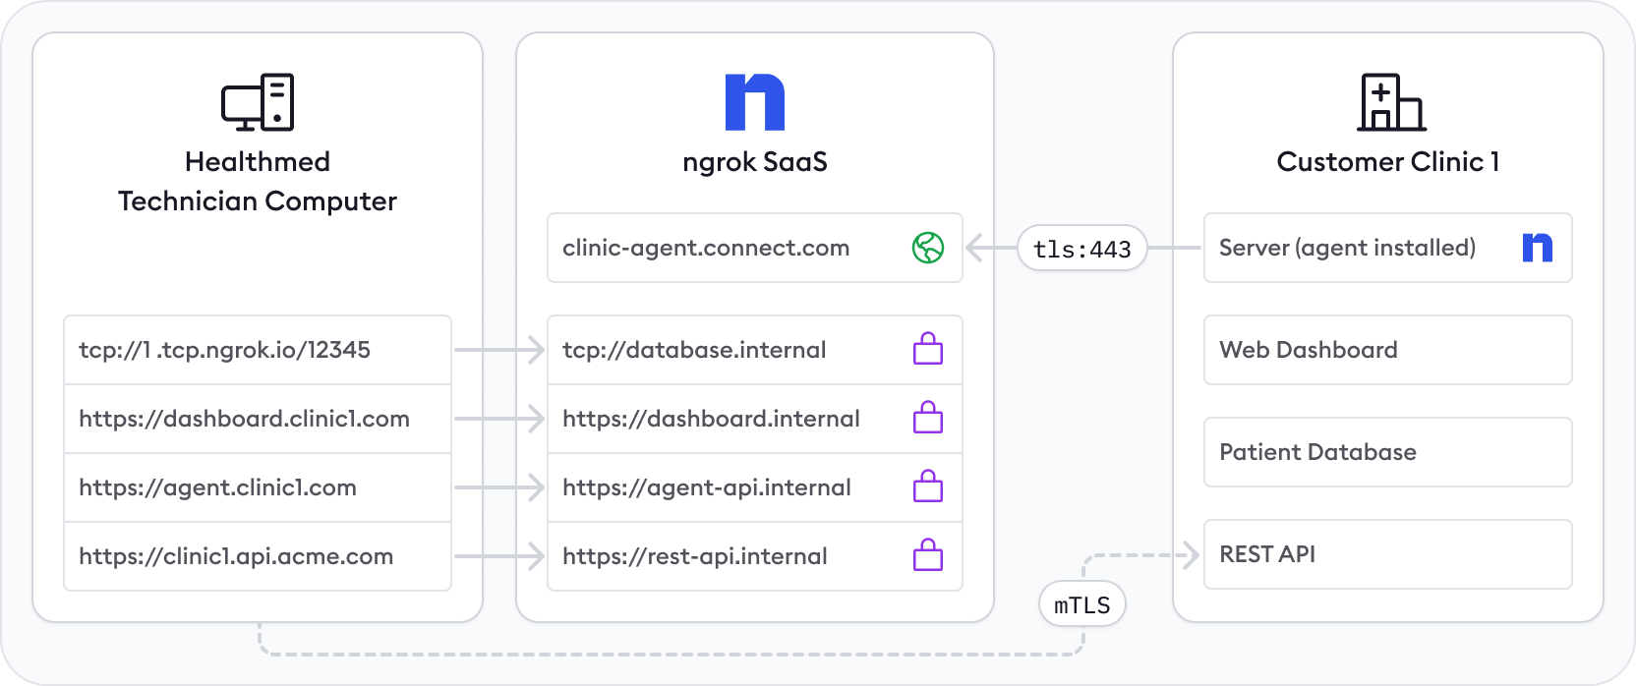Screen dimensions: 1636x686
Task: Click the lock icon beside https://agent-api.internal
Action: click(x=927, y=486)
